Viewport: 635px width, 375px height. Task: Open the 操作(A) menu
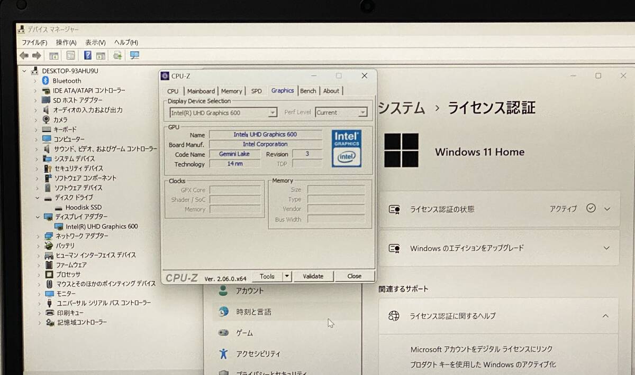pos(66,42)
